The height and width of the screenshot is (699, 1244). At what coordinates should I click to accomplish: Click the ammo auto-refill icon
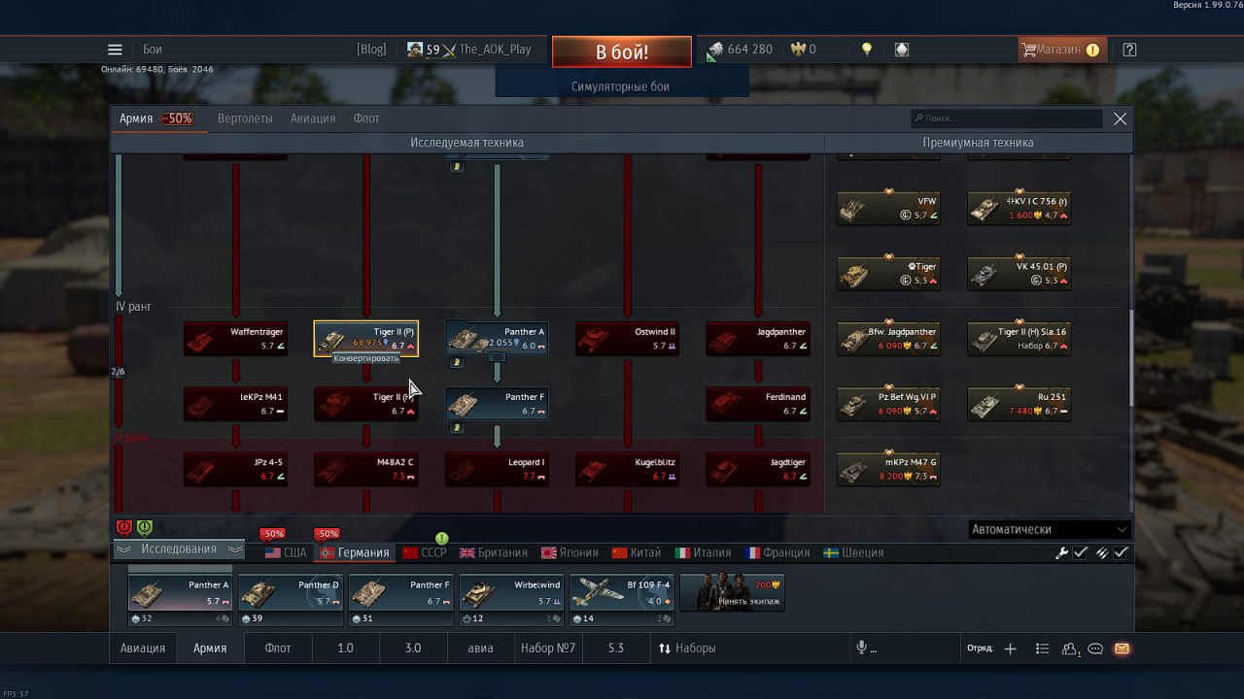1102,552
